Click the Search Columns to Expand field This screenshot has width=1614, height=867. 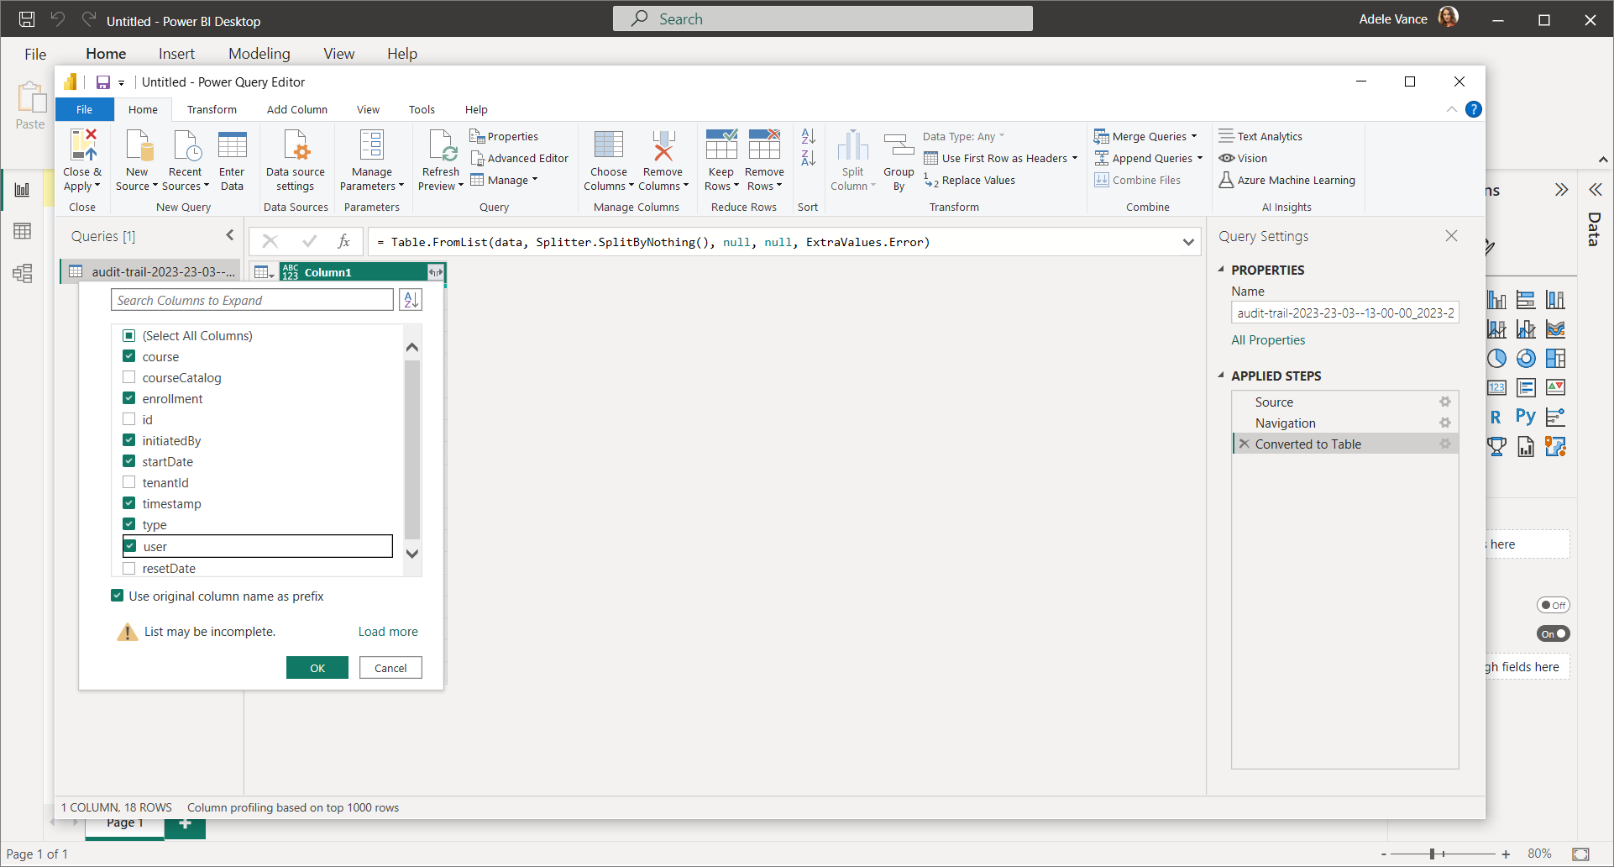[252, 300]
